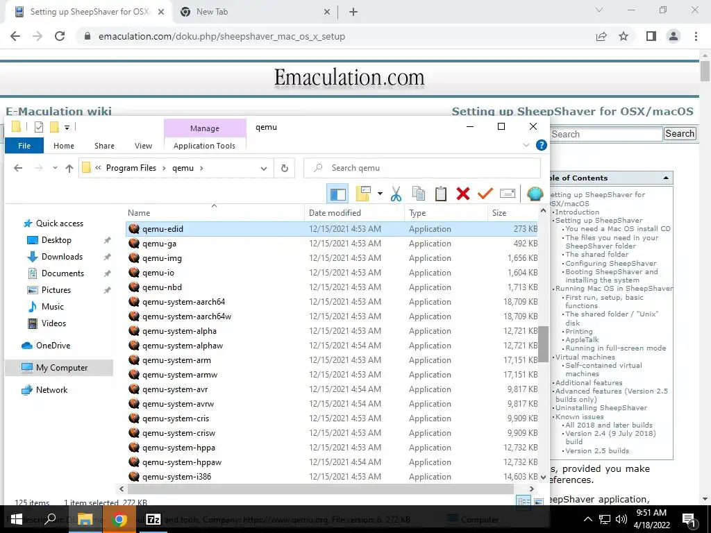Open Documents in the navigation pane
The height and width of the screenshot is (533, 711).
[x=62, y=273]
